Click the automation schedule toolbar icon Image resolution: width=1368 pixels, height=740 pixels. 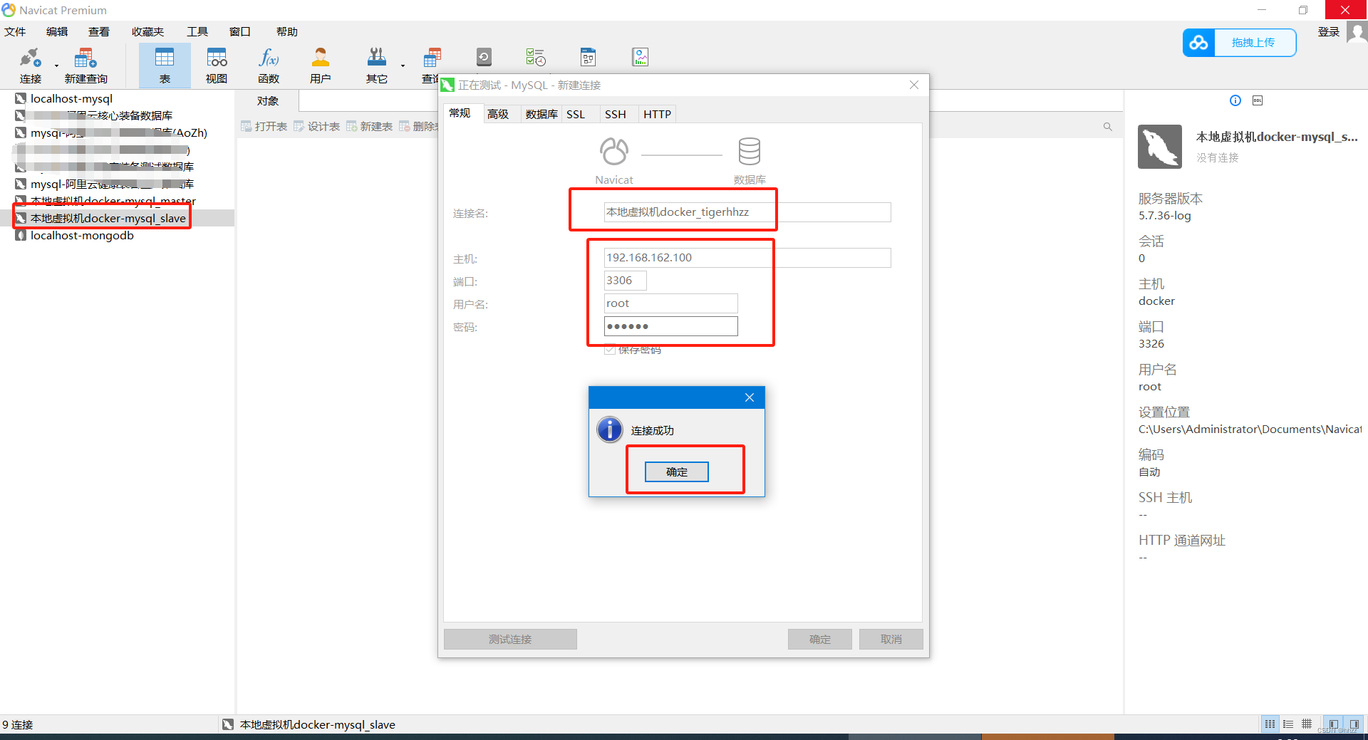[536, 57]
